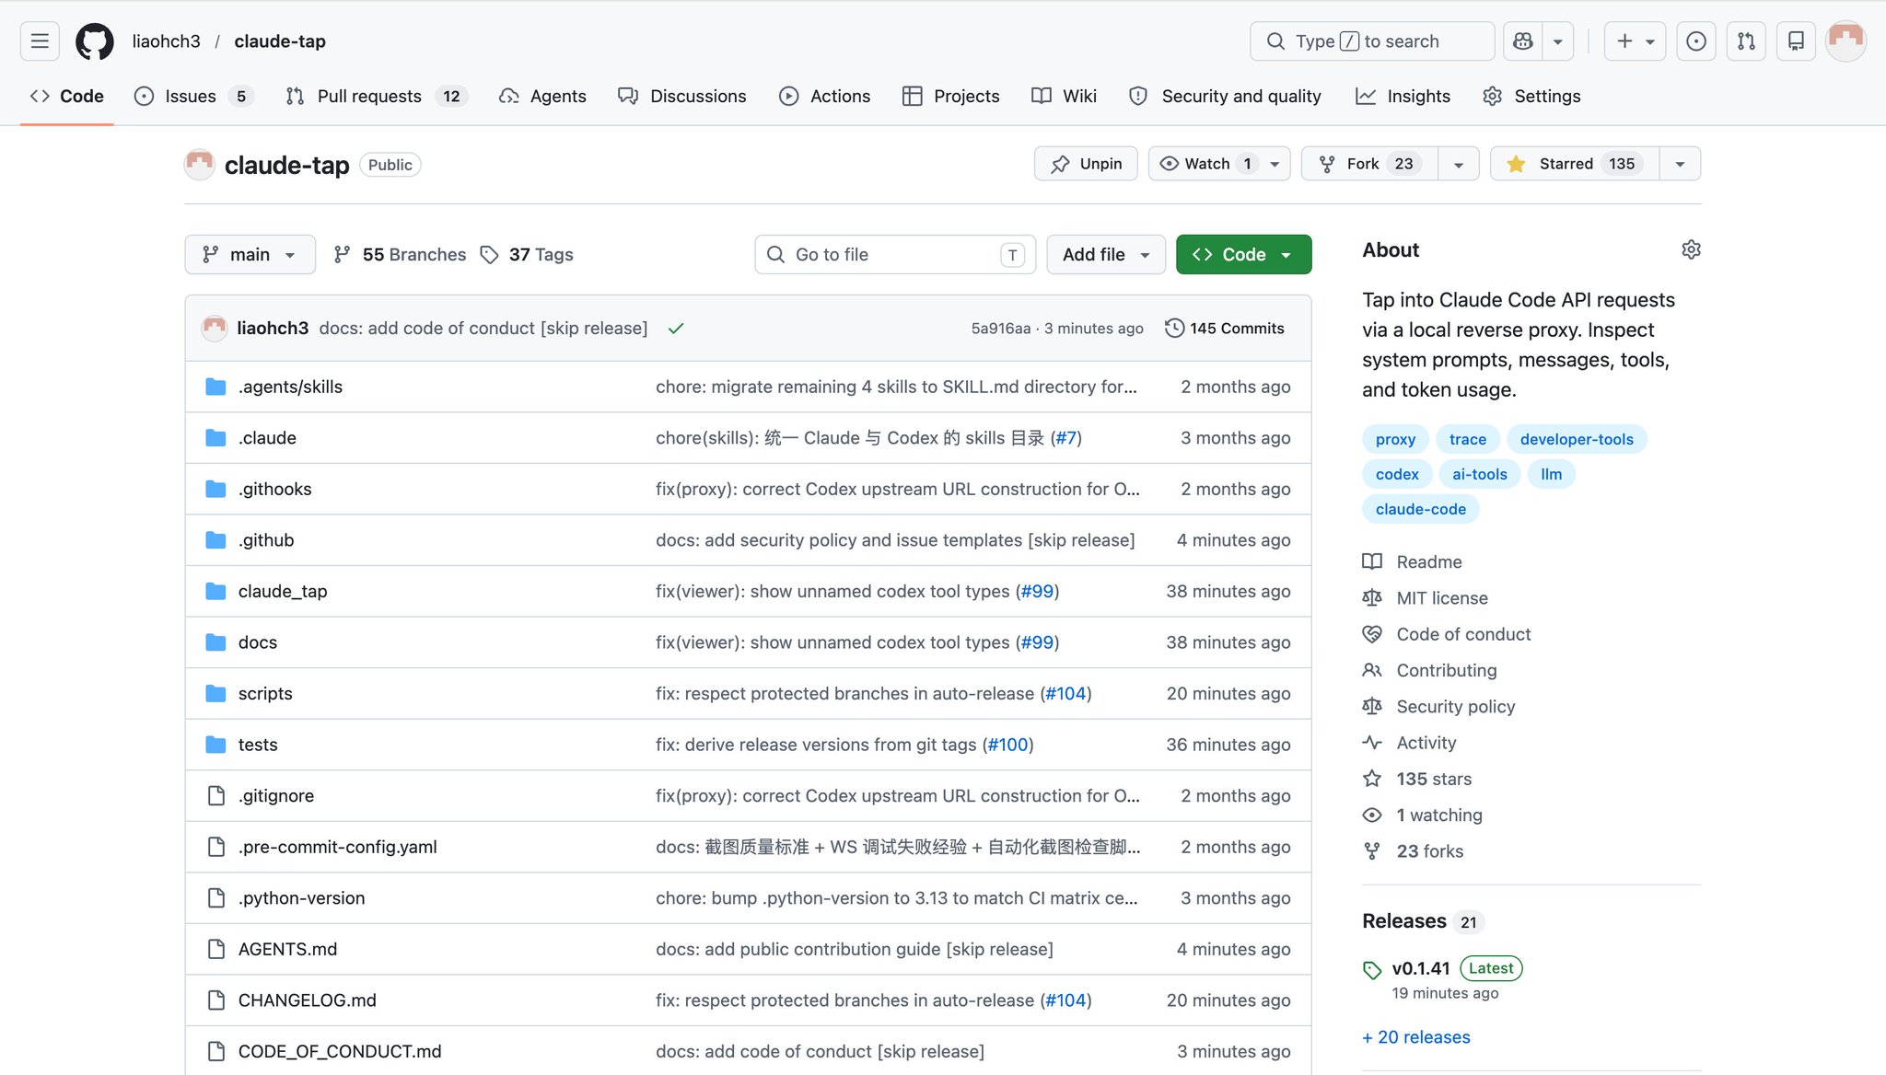
Task: Click liaohch3 commit author avatar
Action: pyautogui.click(x=215, y=328)
